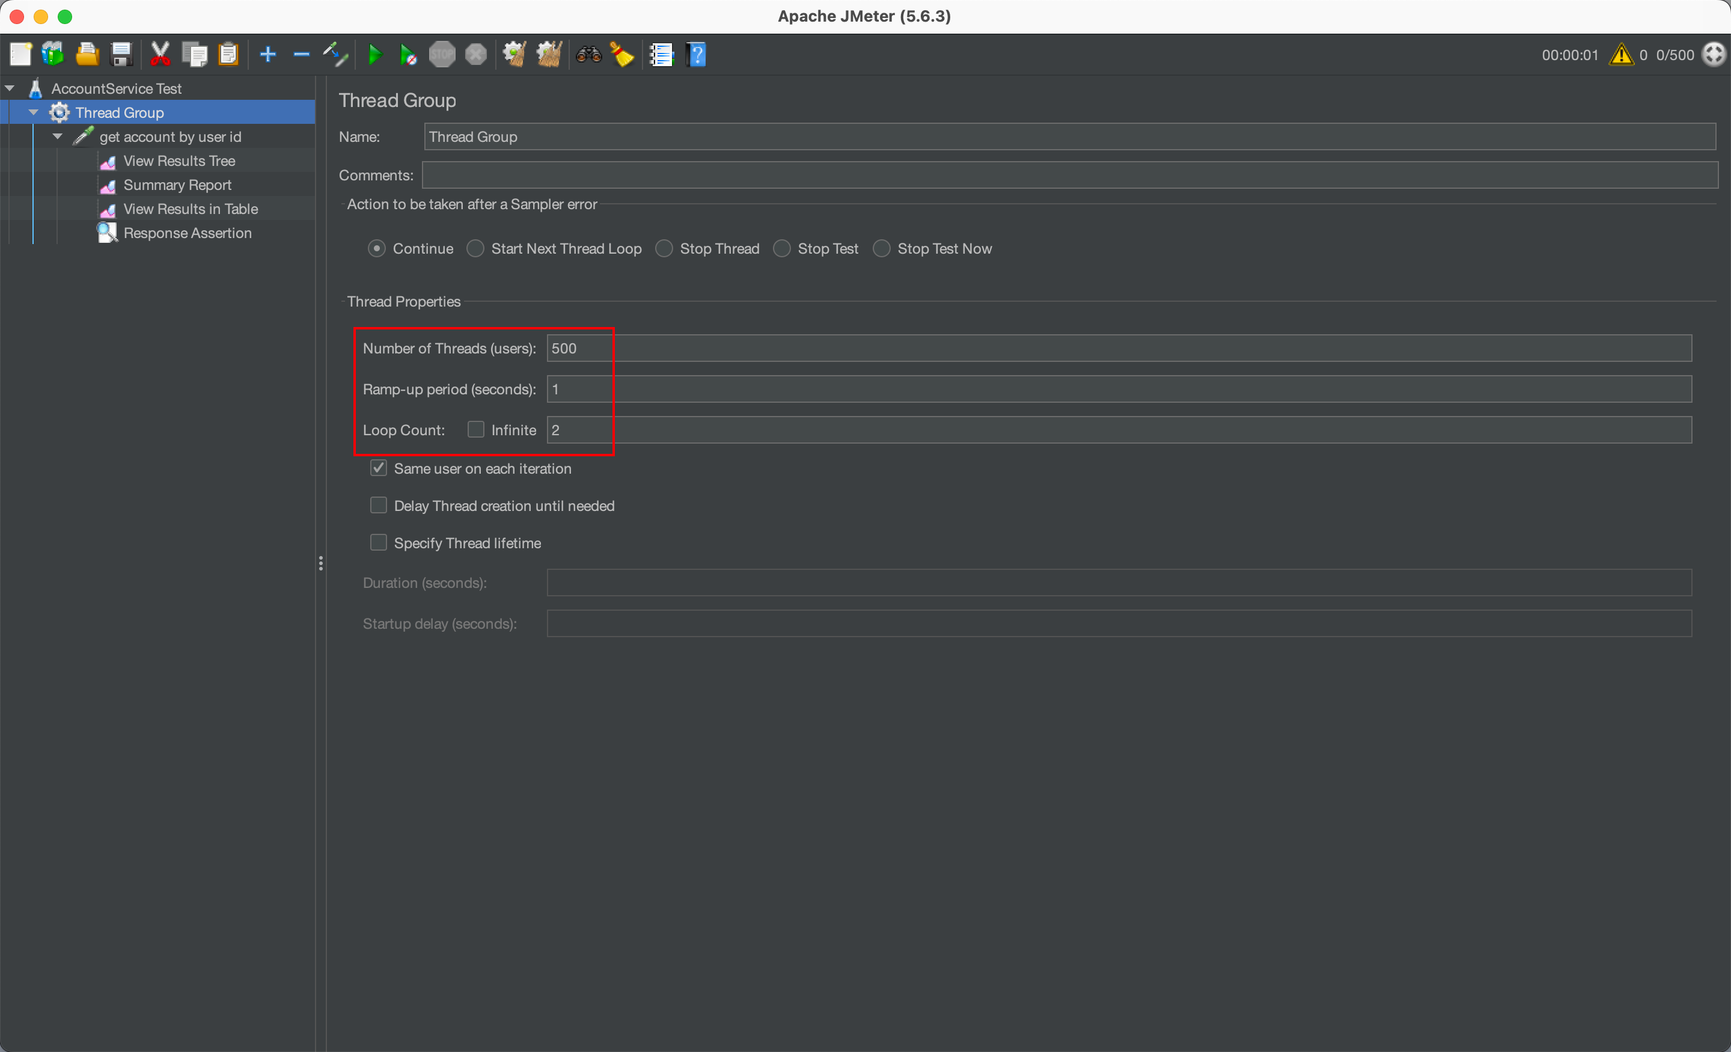
Task: Enable the Infinite loop checkbox
Action: pyautogui.click(x=475, y=429)
